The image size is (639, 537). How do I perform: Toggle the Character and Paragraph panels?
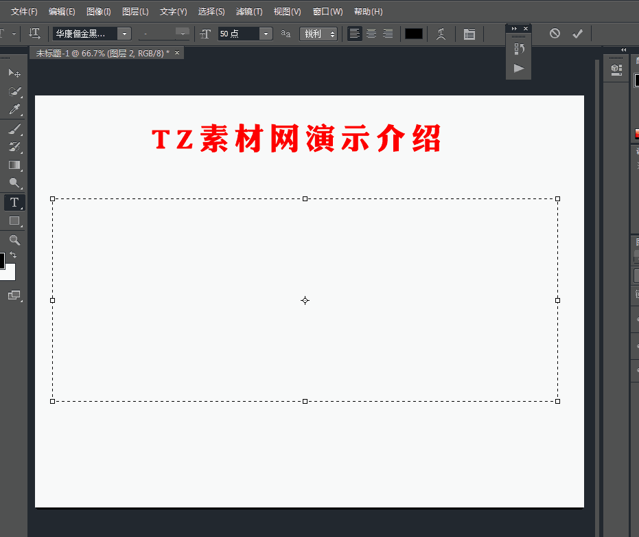pos(469,34)
